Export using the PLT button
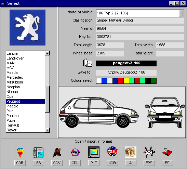The width and height of the screenshot is (187, 169). pyautogui.click(x=94, y=163)
